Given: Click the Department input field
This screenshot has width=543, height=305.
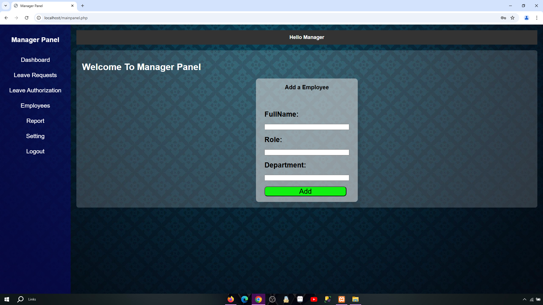Looking at the screenshot, I should [x=307, y=178].
